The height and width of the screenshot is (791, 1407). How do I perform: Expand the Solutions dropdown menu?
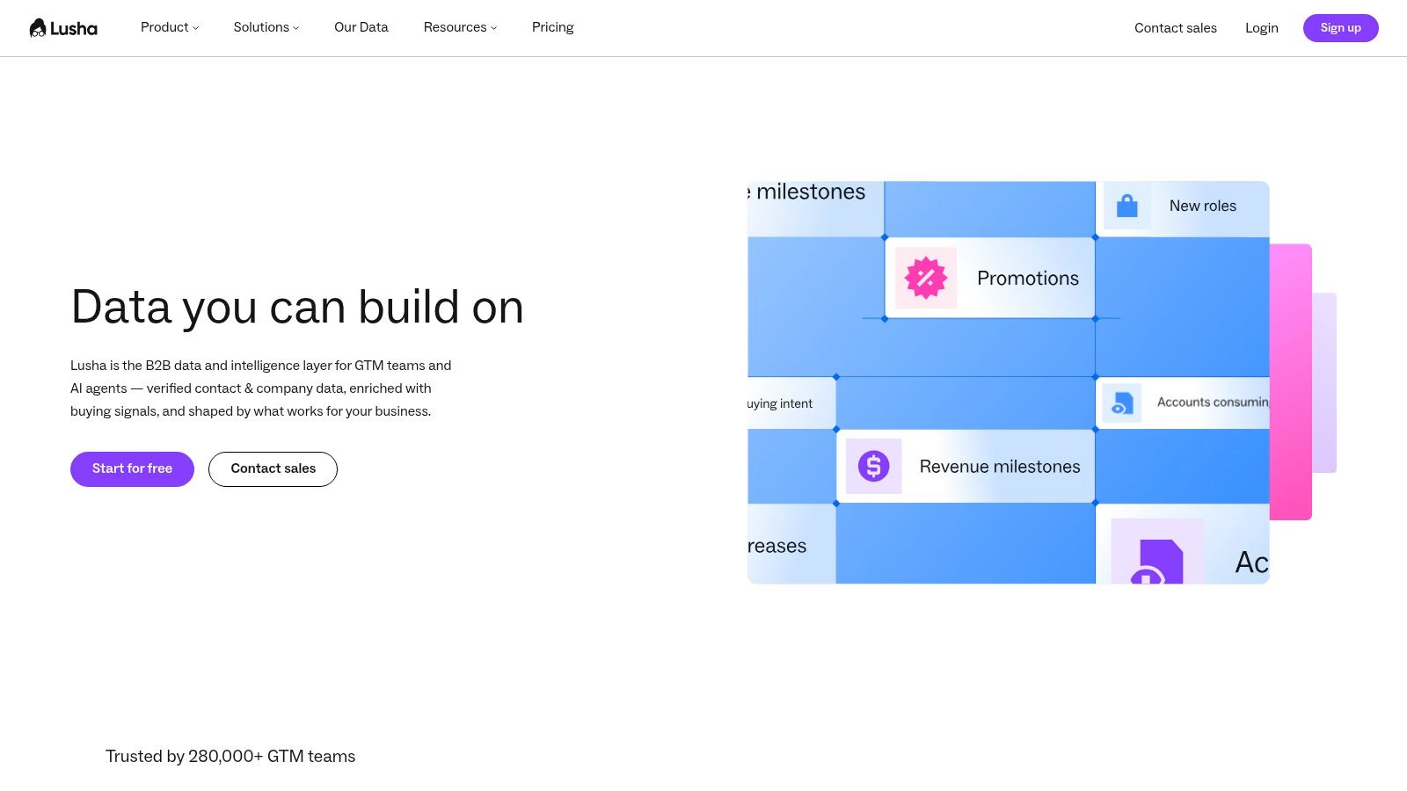coord(266,27)
